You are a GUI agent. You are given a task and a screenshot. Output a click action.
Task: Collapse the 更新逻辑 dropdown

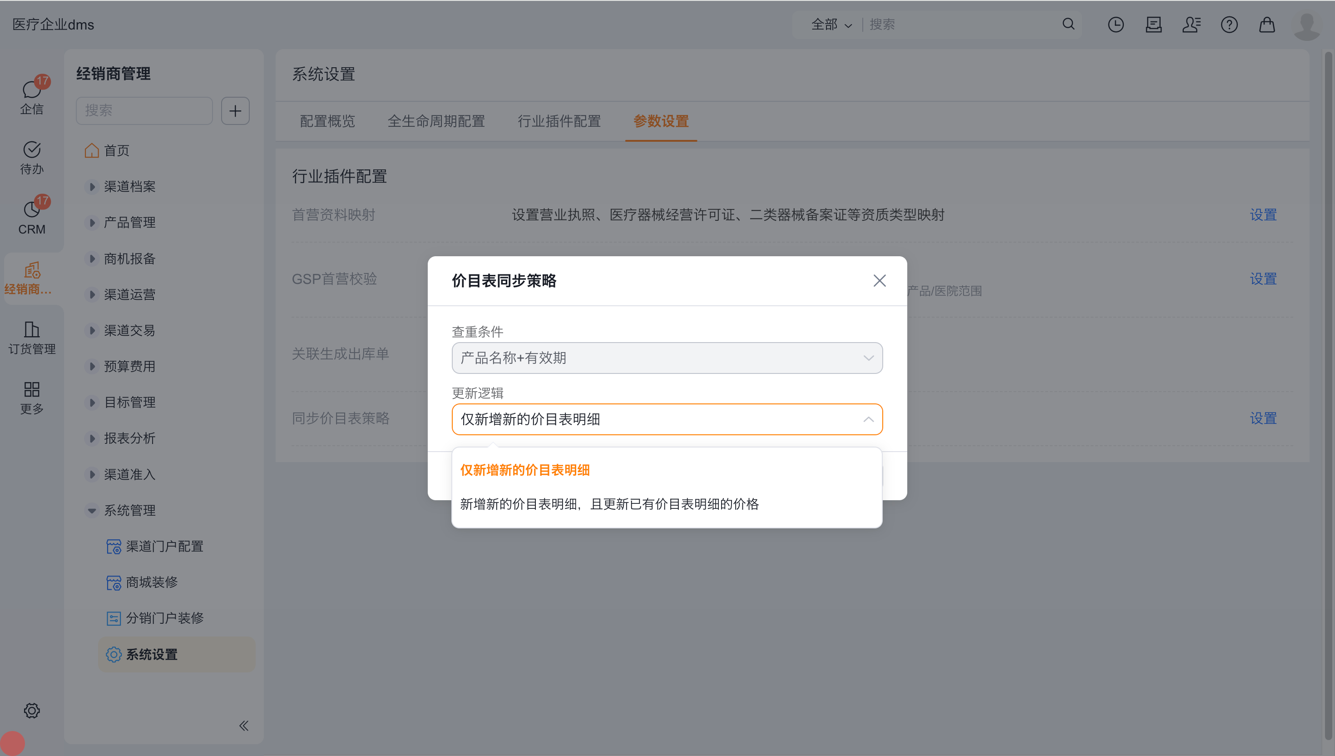pyautogui.click(x=868, y=419)
